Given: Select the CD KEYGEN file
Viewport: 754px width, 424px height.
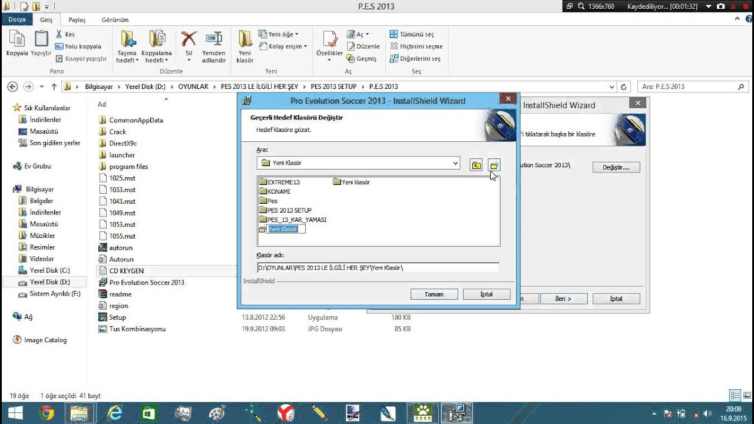Looking at the screenshot, I should 121,271.
